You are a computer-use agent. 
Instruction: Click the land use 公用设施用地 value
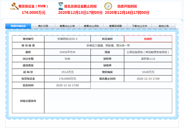click(x=148, y=52)
